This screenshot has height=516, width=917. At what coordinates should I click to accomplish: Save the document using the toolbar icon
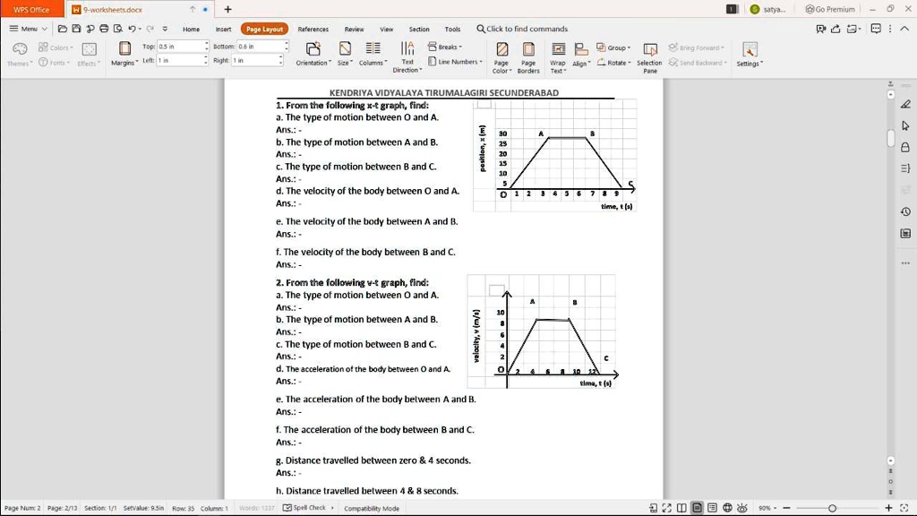click(x=76, y=29)
